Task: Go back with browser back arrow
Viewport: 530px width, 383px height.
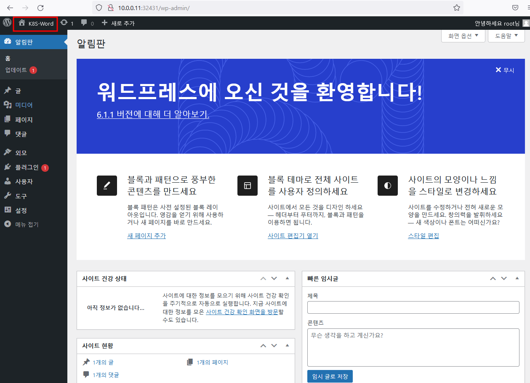Action: pos(10,8)
